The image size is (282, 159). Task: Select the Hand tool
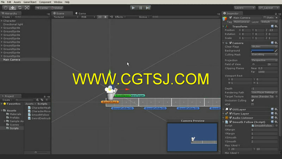[x=5, y=8]
